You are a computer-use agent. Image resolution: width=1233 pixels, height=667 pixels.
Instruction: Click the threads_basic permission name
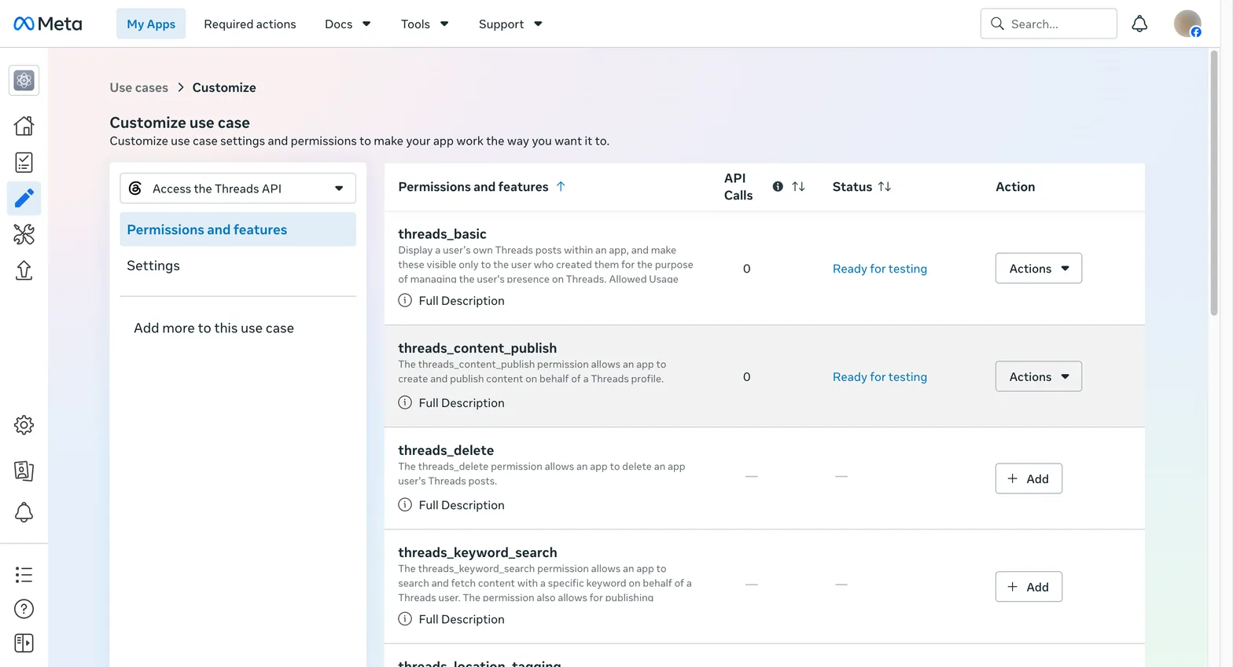(x=442, y=233)
